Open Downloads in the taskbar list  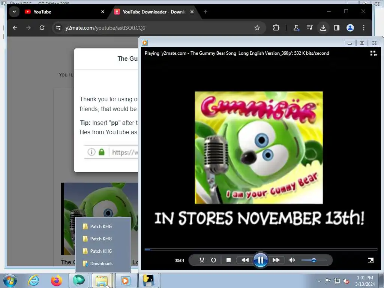103,264
